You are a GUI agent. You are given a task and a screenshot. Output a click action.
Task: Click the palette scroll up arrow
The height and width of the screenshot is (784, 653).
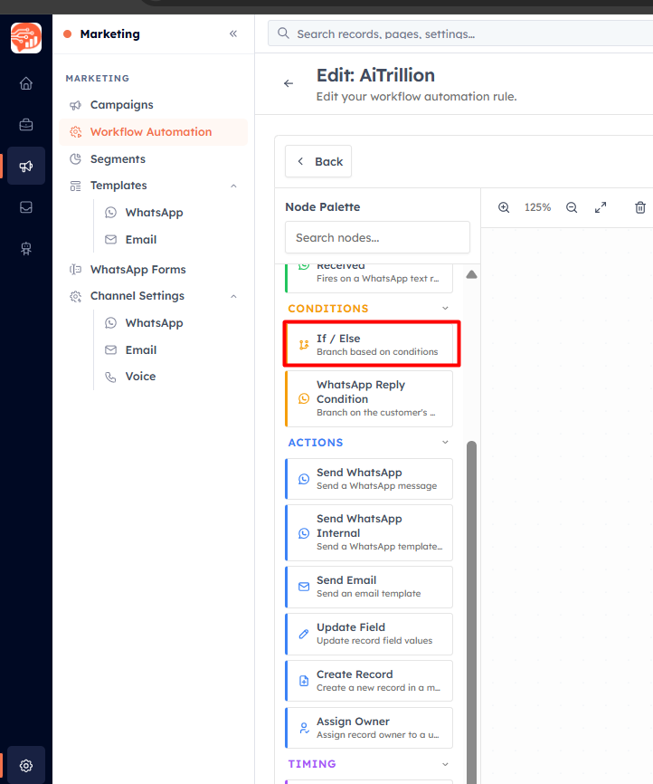coord(471,274)
